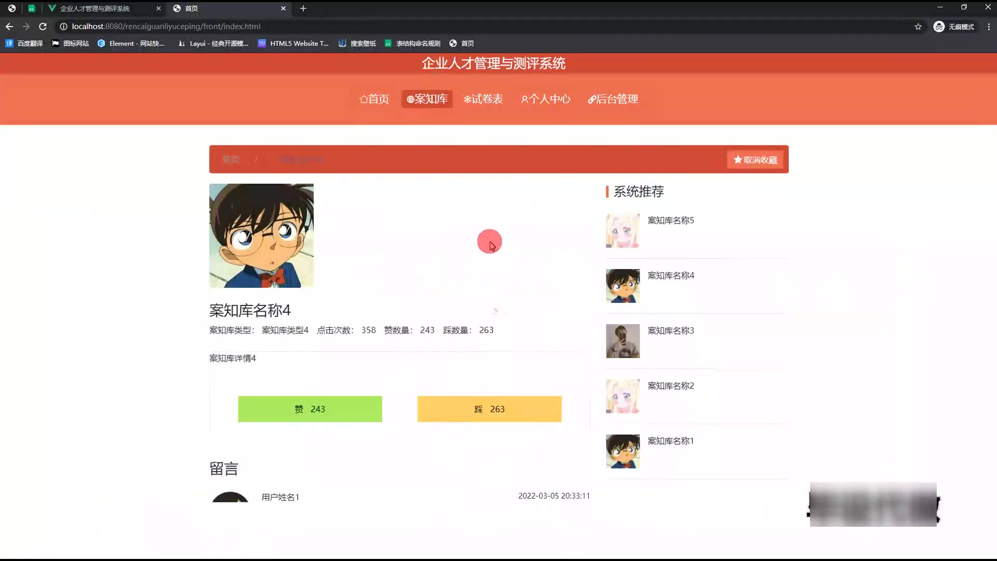Open the incognito 无痕模式 profile button
Screen dimensions: 997x561
(954, 26)
